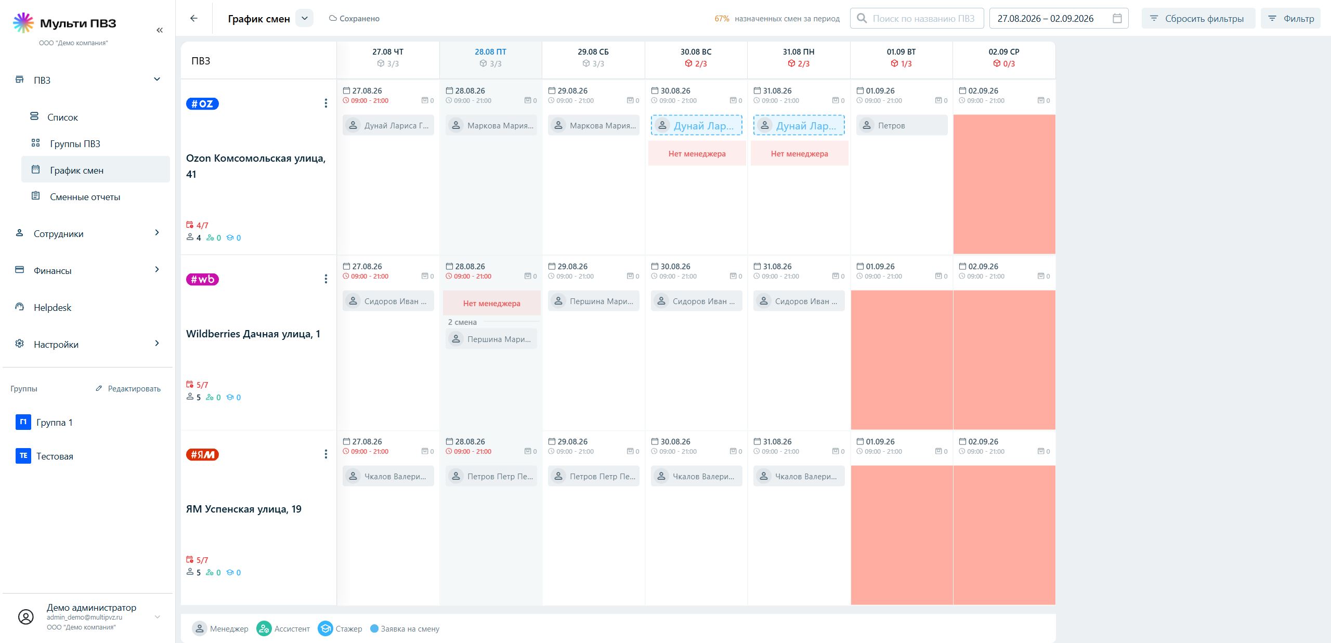Click the Сбросить фильтры button

point(1198,18)
